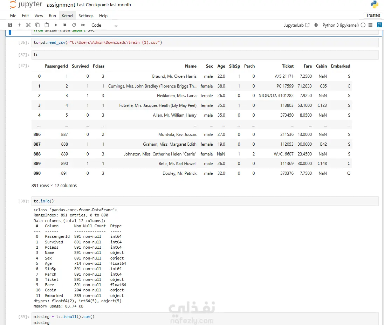Select the name 'Braund, Mr. Owen Harris'
The height and width of the screenshot is (325, 384).
pos(174,76)
